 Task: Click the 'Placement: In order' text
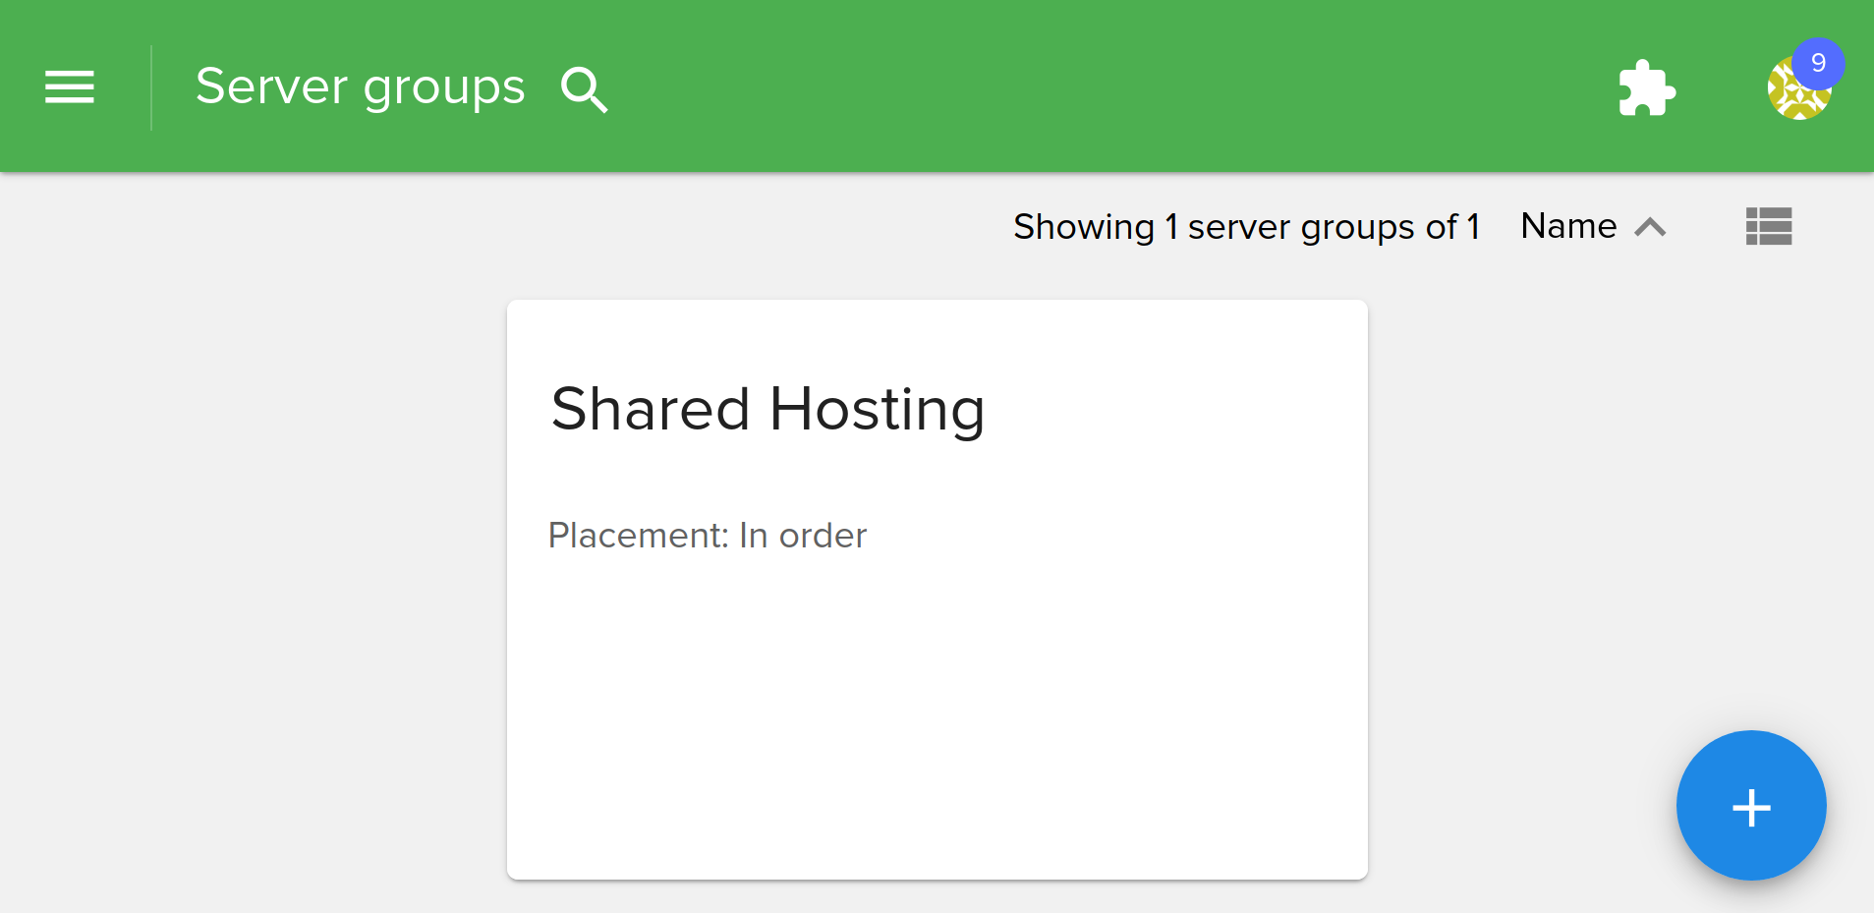[707, 536]
